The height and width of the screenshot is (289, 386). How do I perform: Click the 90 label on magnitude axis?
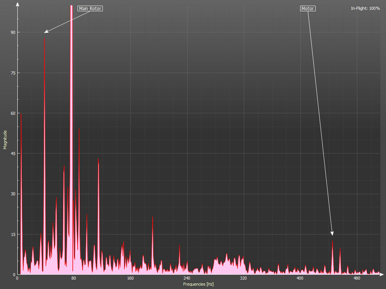[13, 32]
